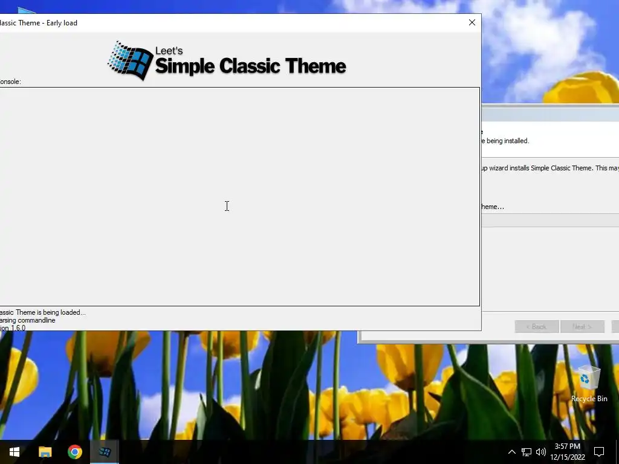Open the Action Center notifications icon
619x464 pixels.
(599, 452)
